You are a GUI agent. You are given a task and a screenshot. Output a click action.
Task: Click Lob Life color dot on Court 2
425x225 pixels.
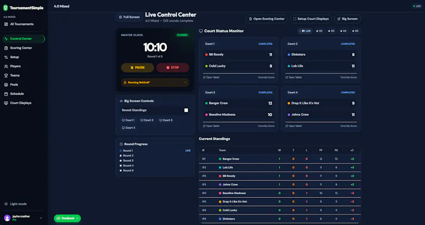288,66
